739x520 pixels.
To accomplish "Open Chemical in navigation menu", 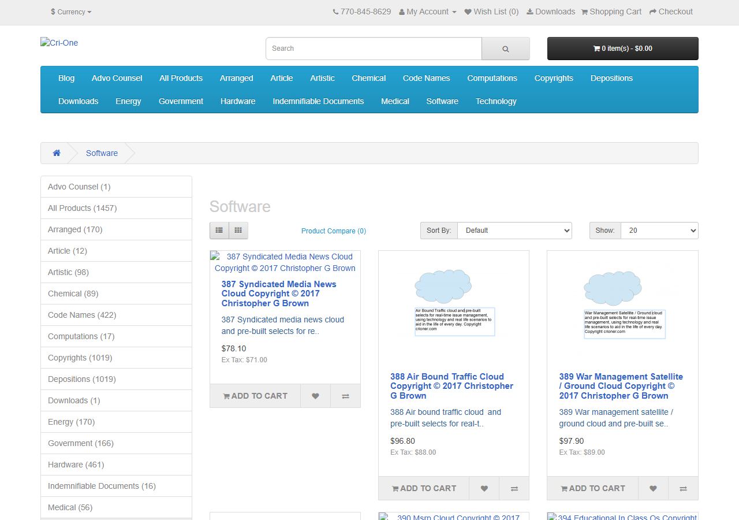I will tap(369, 78).
